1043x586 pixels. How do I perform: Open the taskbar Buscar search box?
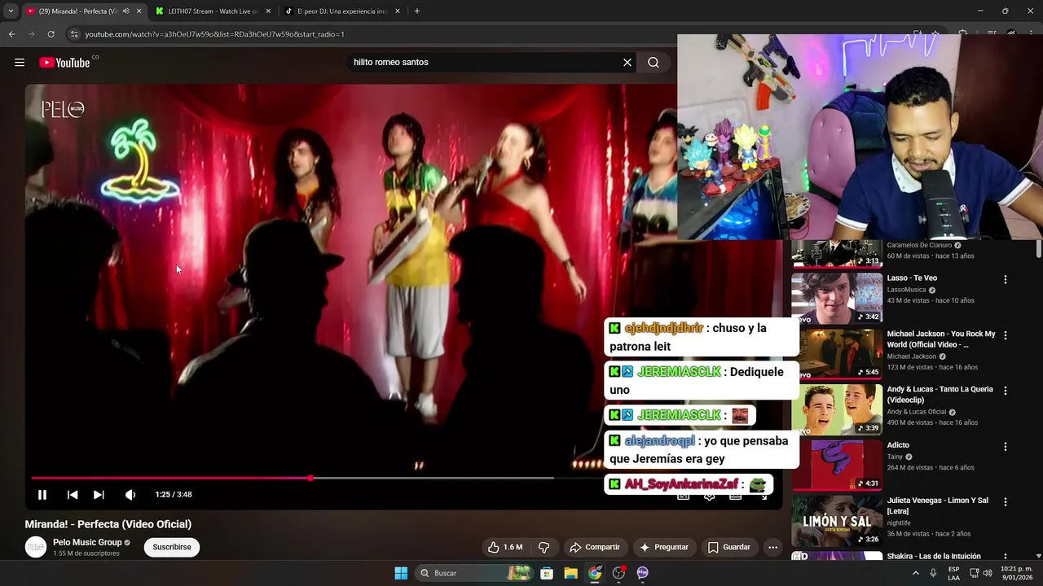coord(475,573)
